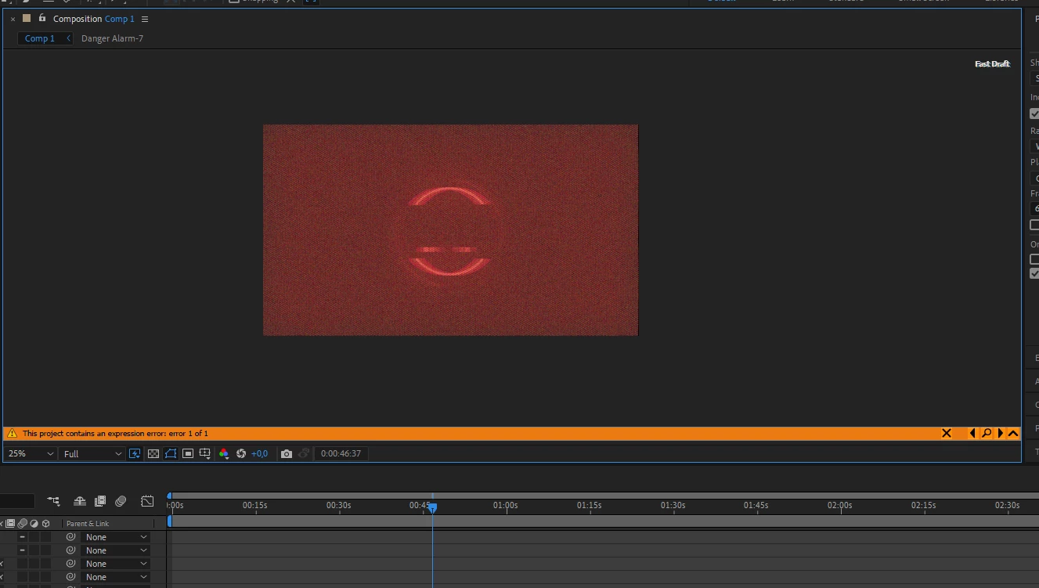Open Danger Alarm-7 composition tab
This screenshot has height=588, width=1039.
112,38
